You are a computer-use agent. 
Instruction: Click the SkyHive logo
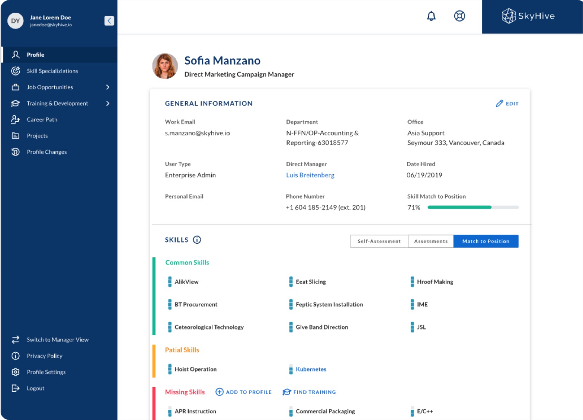[528, 16]
